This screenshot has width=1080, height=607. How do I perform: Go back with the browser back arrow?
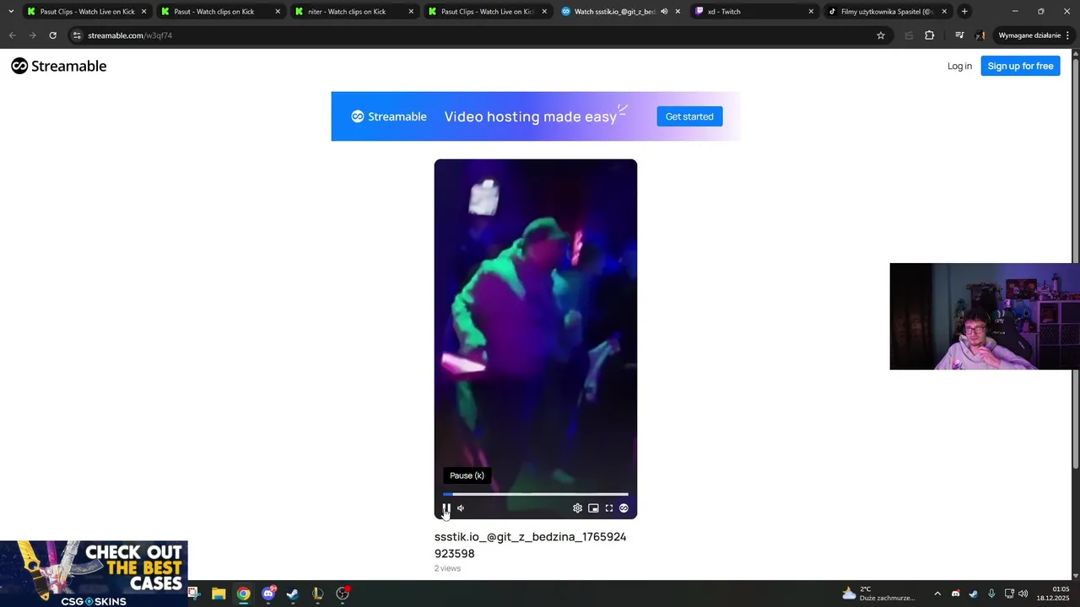click(x=12, y=35)
